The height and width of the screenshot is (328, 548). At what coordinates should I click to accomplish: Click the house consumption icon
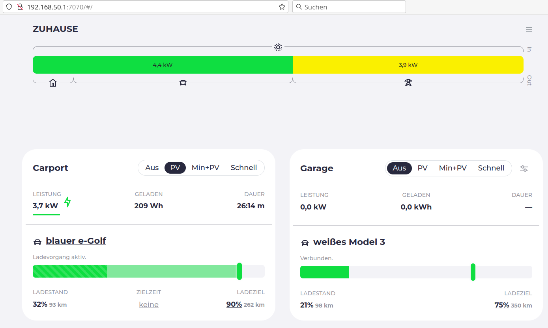coord(53,83)
